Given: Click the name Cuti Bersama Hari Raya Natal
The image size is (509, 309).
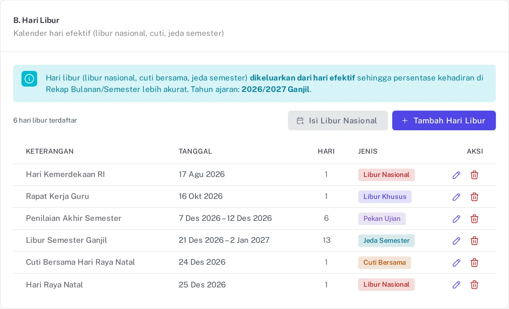Looking at the screenshot, I should [80, 262].
